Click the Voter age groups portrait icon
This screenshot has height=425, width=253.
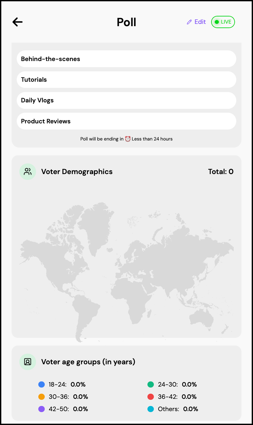[x=28, y=362]
